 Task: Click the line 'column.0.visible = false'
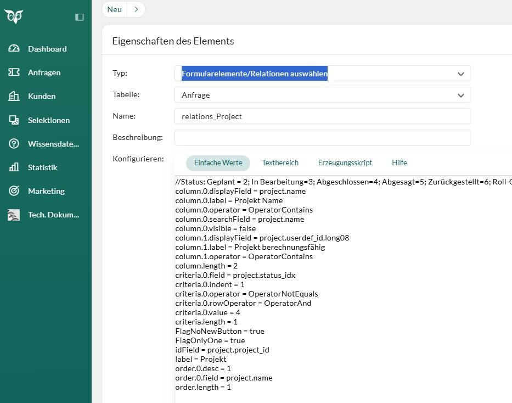(216, 228)
